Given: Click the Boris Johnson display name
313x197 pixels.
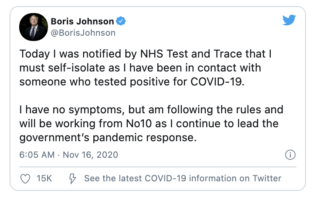Looking at the screenshot, I should pos(82,21).
